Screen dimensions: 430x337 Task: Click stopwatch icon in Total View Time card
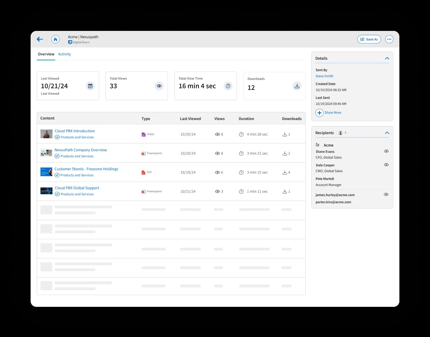point(228,86)
